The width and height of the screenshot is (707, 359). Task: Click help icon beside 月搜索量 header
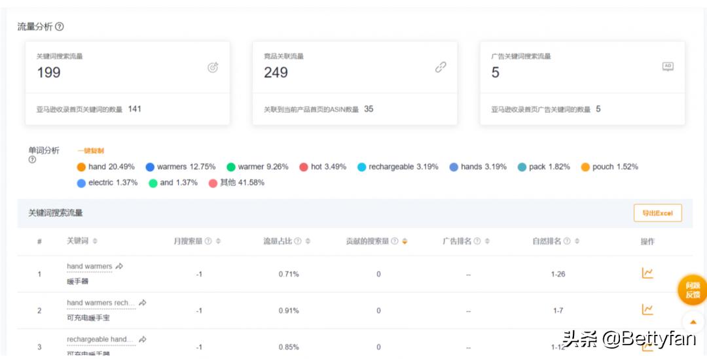pyautogui.click(x=208, y=241)
